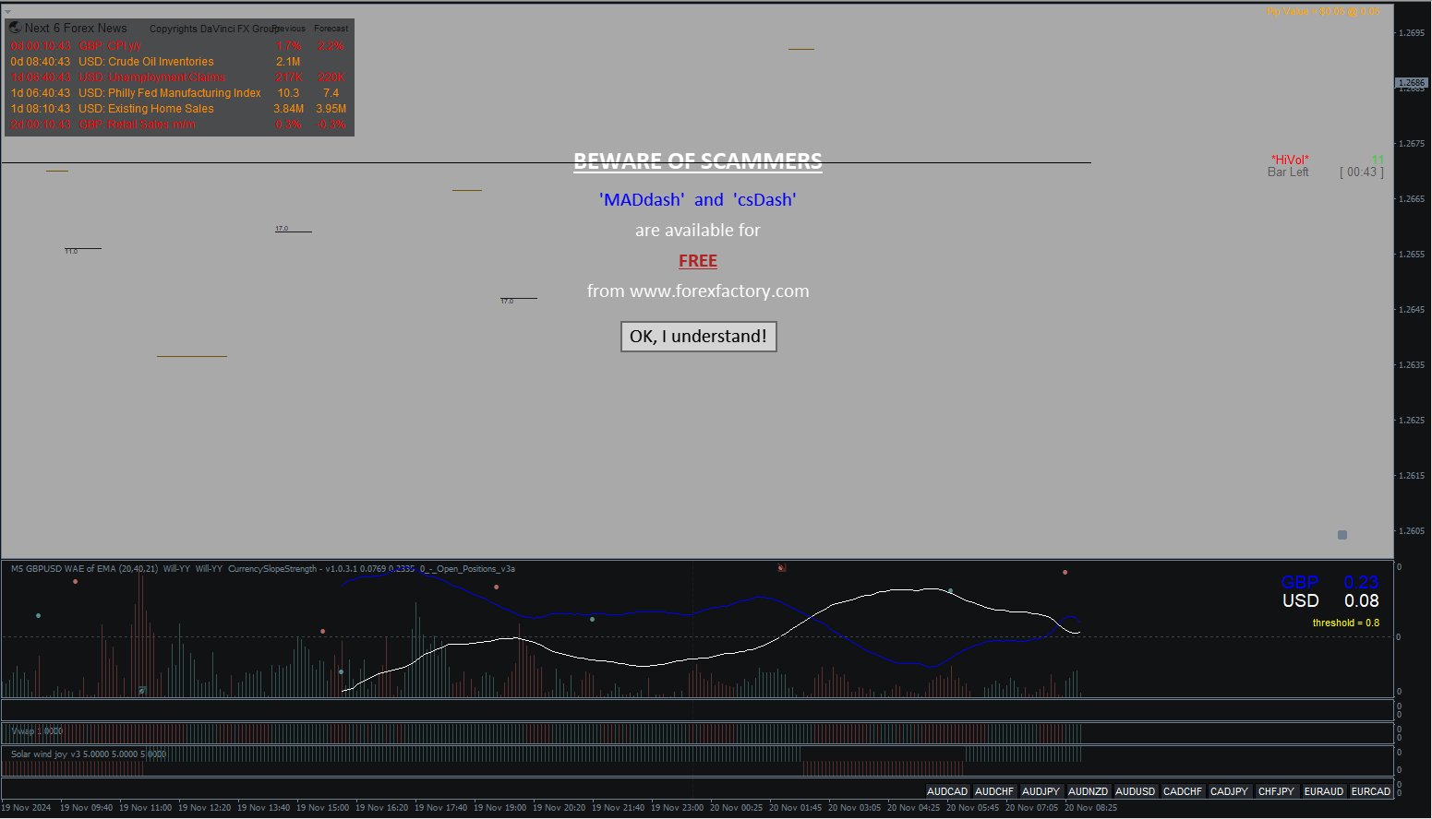Click the '20 Nov 08:25' time axis label
The height and width of the screenshot is (819, 1432).
tap(1090, 808)
